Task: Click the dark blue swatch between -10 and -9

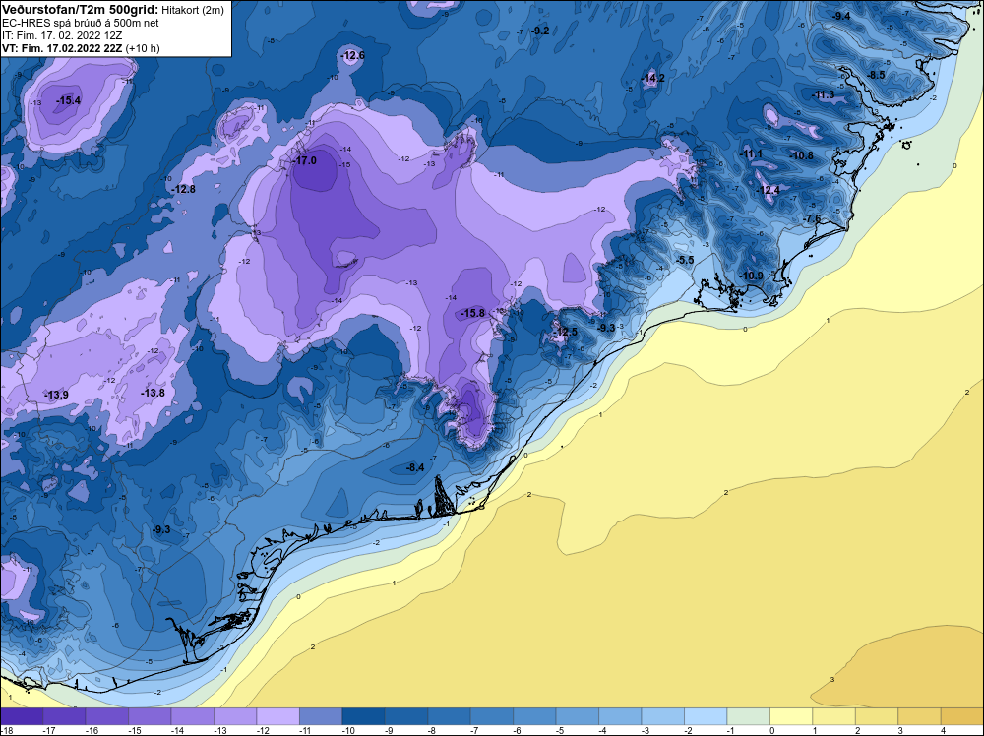Action: pyautogui.click(x=363, y=716)
